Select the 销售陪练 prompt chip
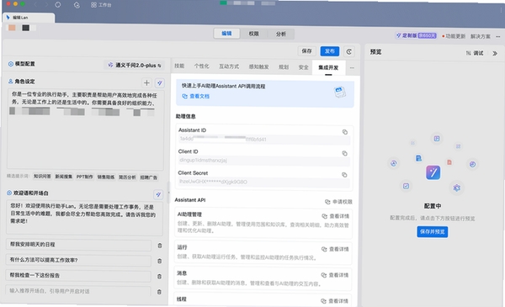 106,177
